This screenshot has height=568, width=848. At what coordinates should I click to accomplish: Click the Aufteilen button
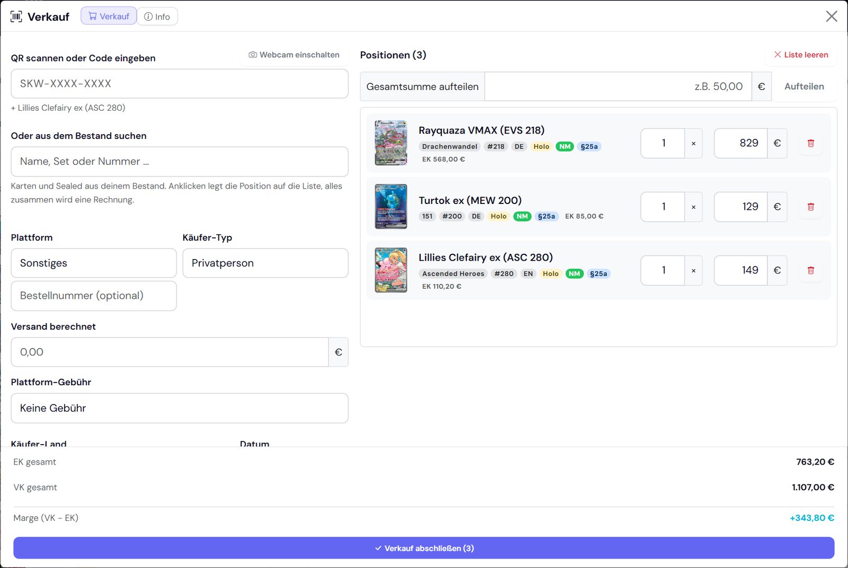pyautogui.click(x=804, y=86)
